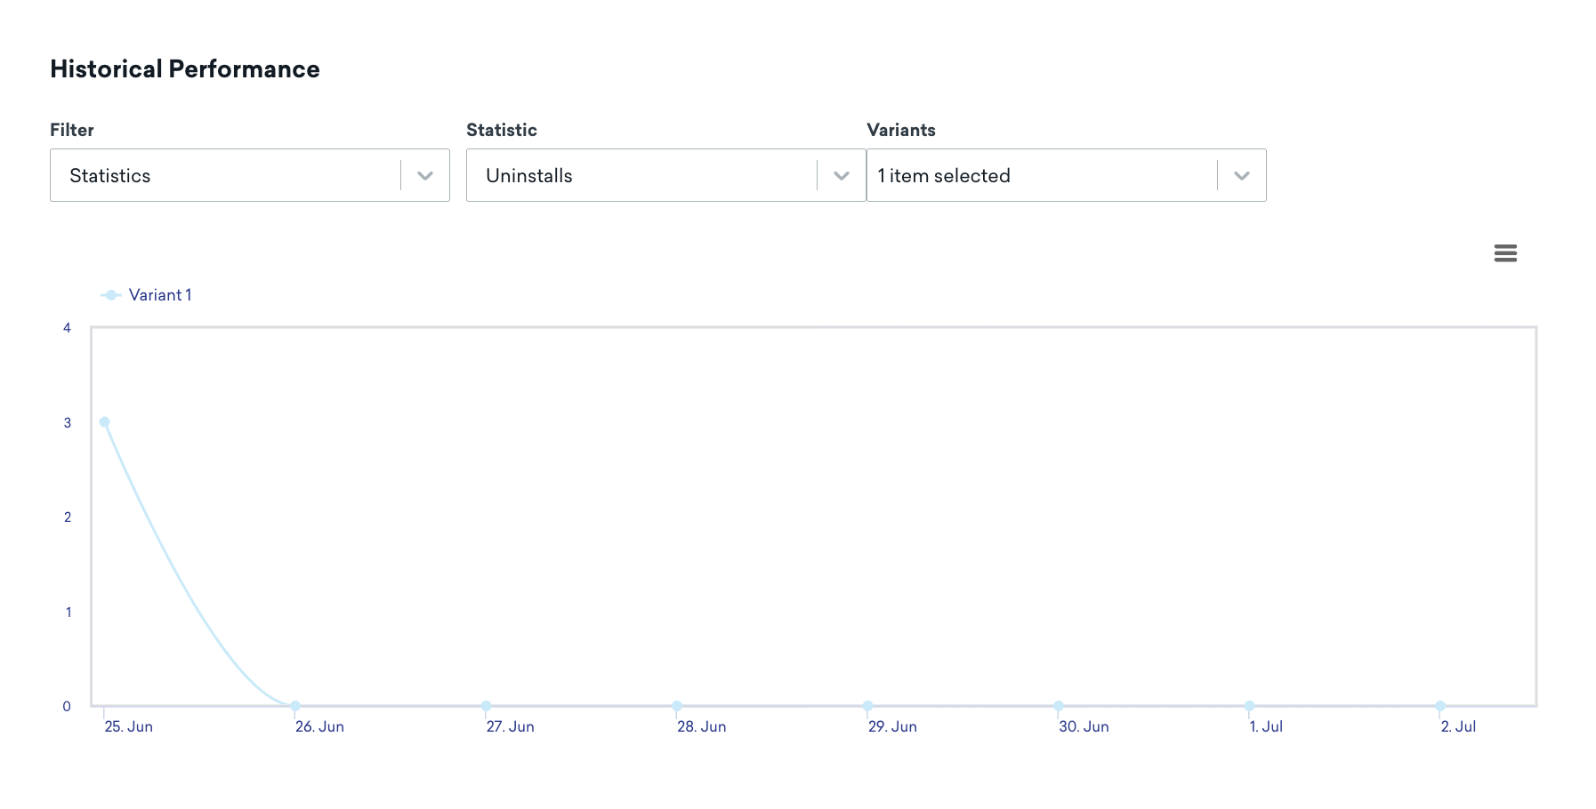The height and width of the screenshot is (809, 1596).
Task: Click the Historical Performance heading
Action: click(185, 69)
